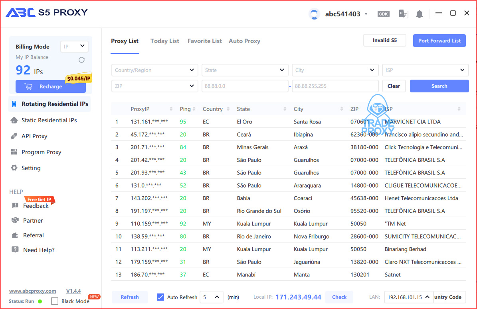Click the user avatar icon
Screen dimensions: 477x309
[314, 14]
